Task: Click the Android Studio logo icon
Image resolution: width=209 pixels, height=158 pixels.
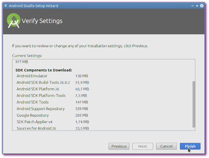Action: (x=13, y=21)
